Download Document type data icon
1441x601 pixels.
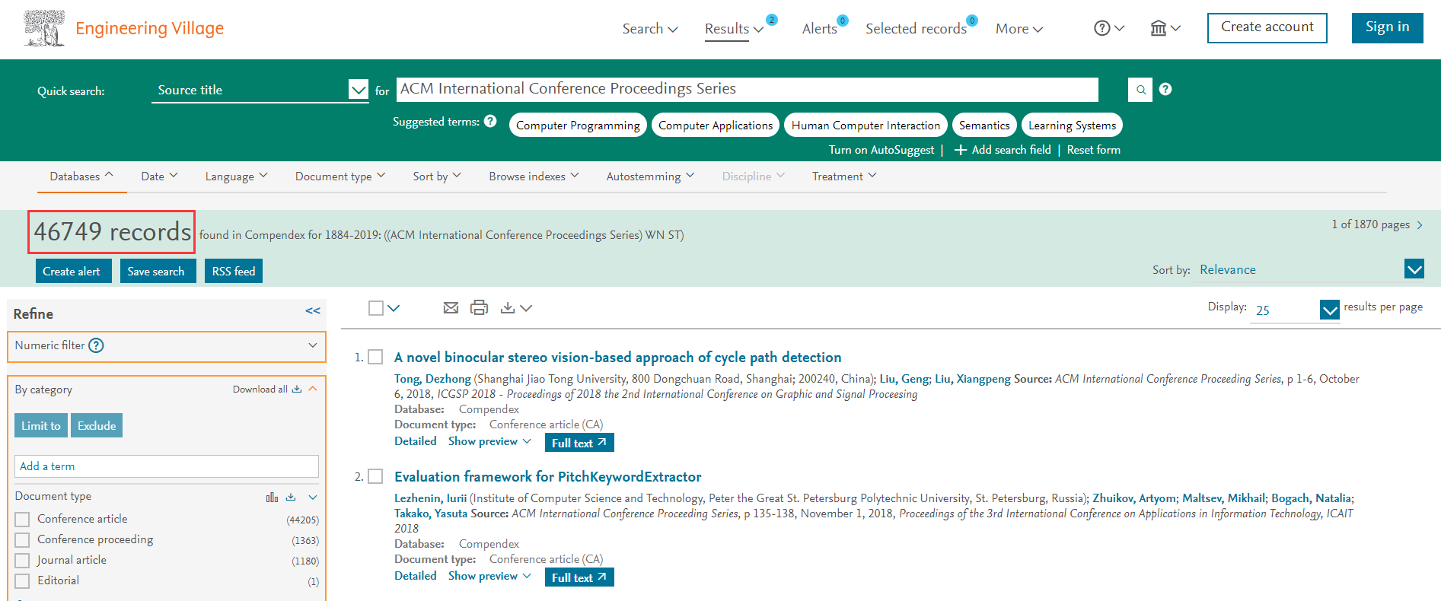tap(291, 497)
